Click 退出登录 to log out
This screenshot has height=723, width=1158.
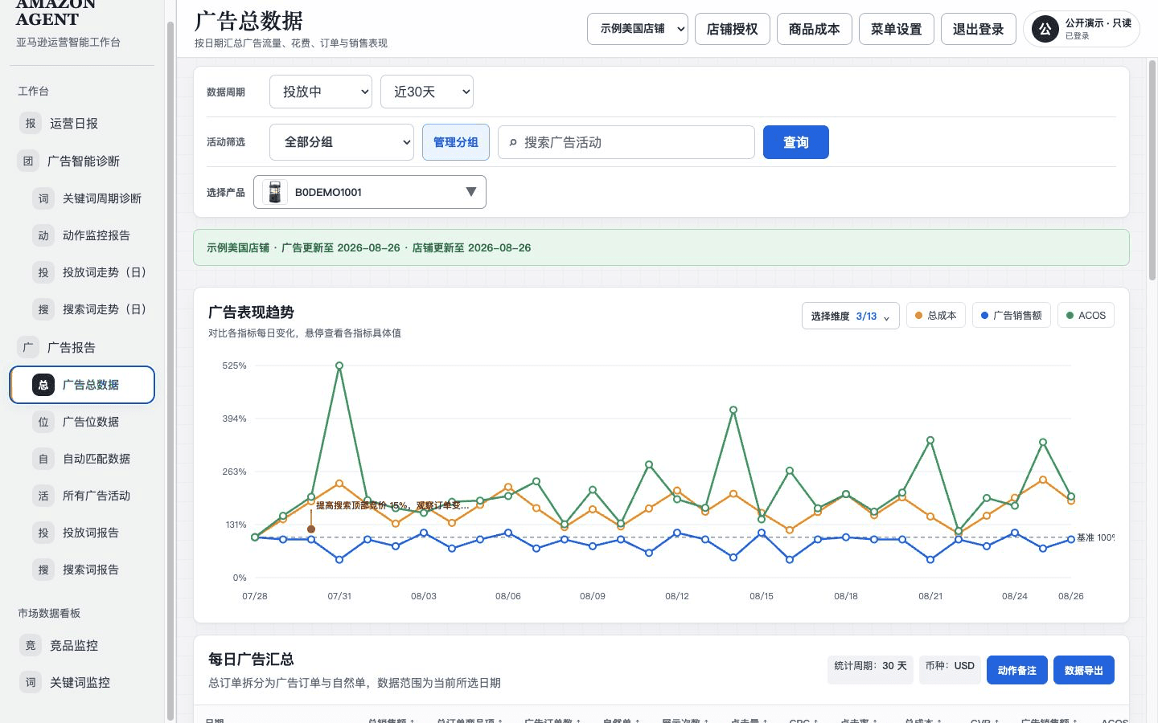pos(979,29)
